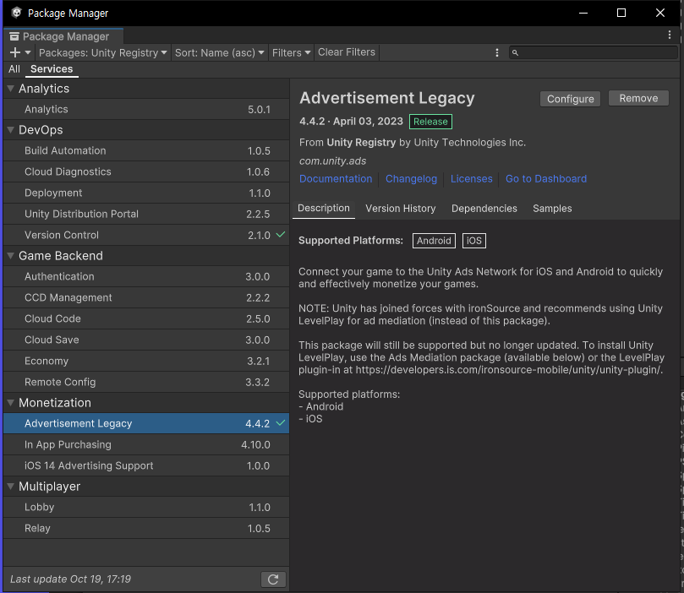The image size is (684, 593).
Task: Click the Remove button
Action: (638, 99)
